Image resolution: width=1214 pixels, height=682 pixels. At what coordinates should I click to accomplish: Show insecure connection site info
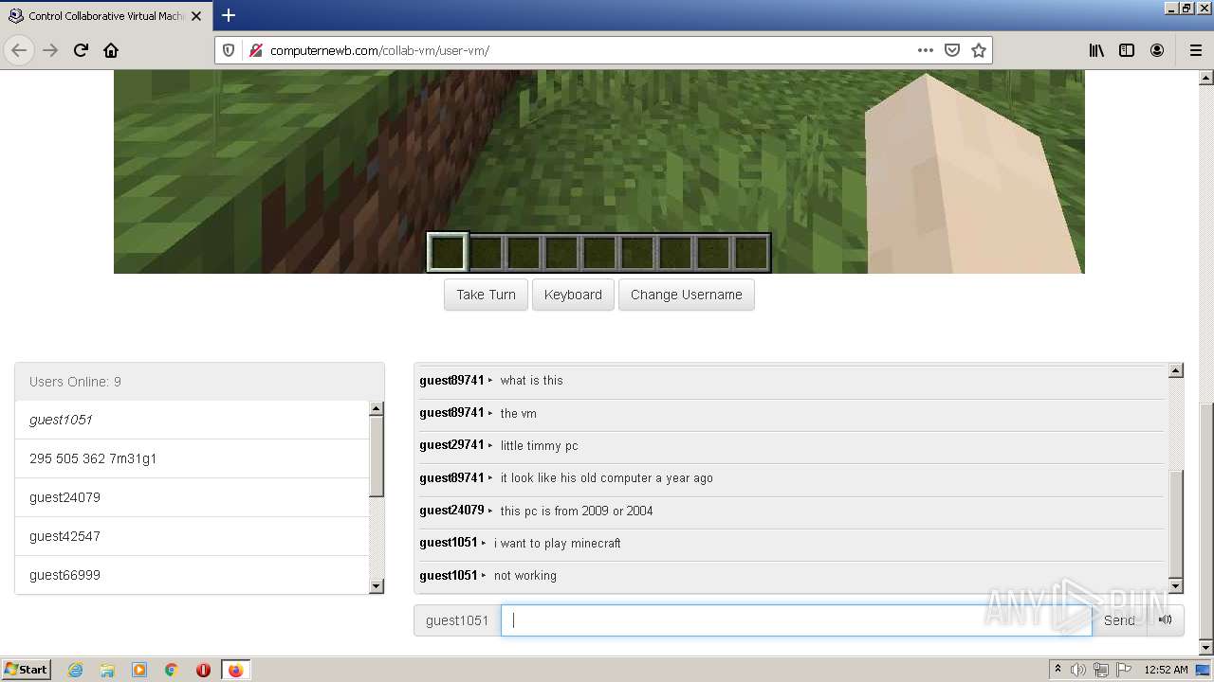pos(255,50)
